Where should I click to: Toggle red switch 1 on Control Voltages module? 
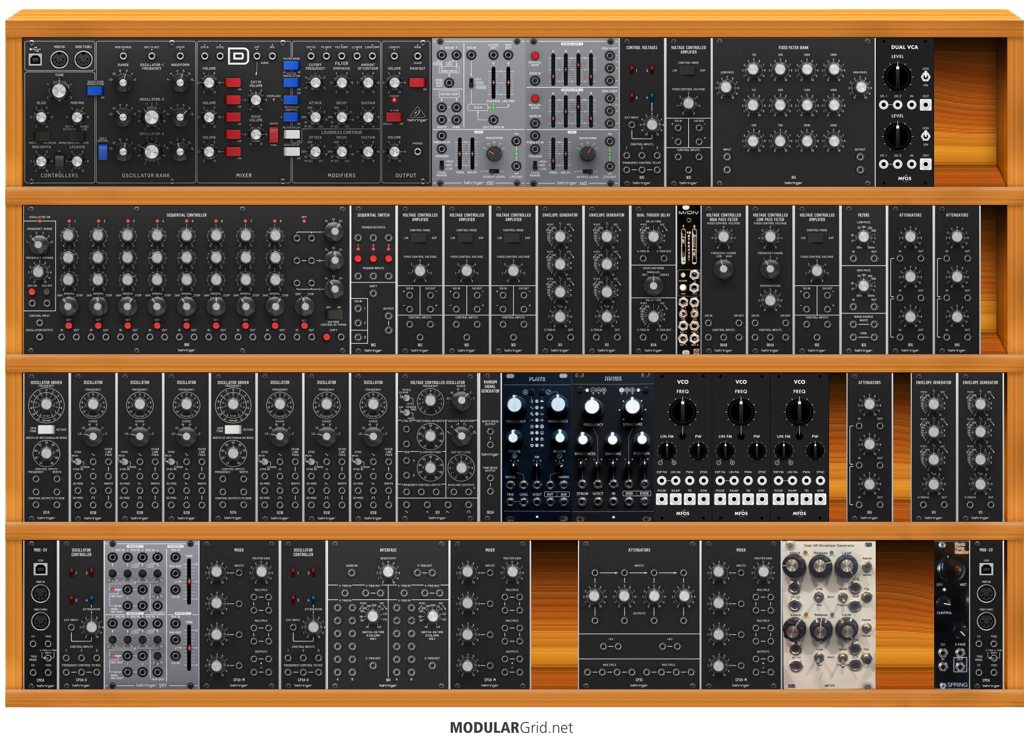click(631, 70)
